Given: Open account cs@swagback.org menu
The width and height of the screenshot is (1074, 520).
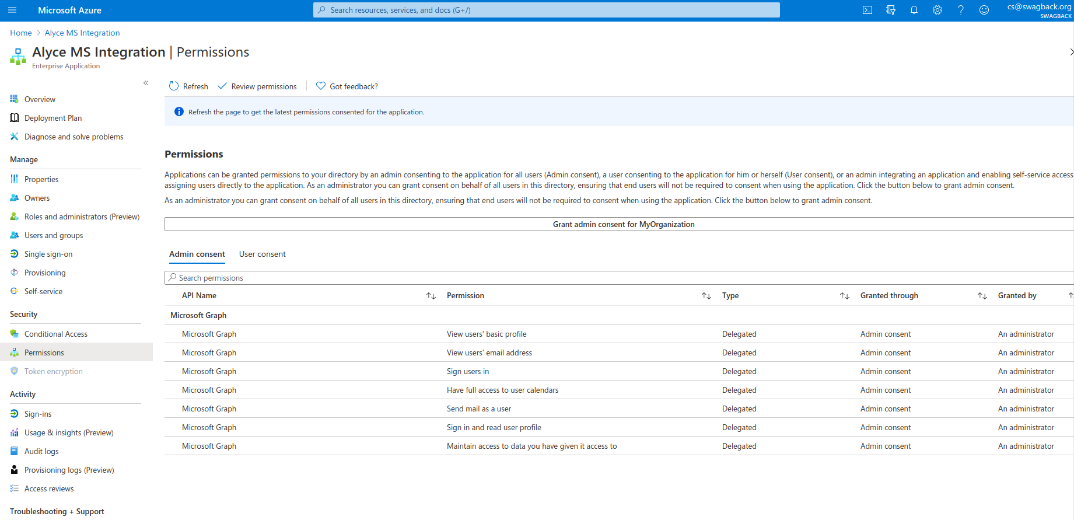Looking at the screenshot, I should [x=1039, y=10].
